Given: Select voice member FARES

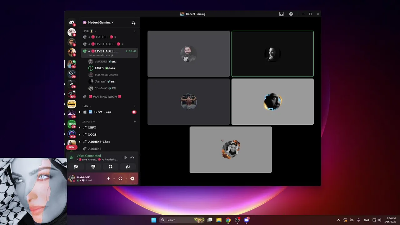Looking at the screenshot, I should point(112,68).
